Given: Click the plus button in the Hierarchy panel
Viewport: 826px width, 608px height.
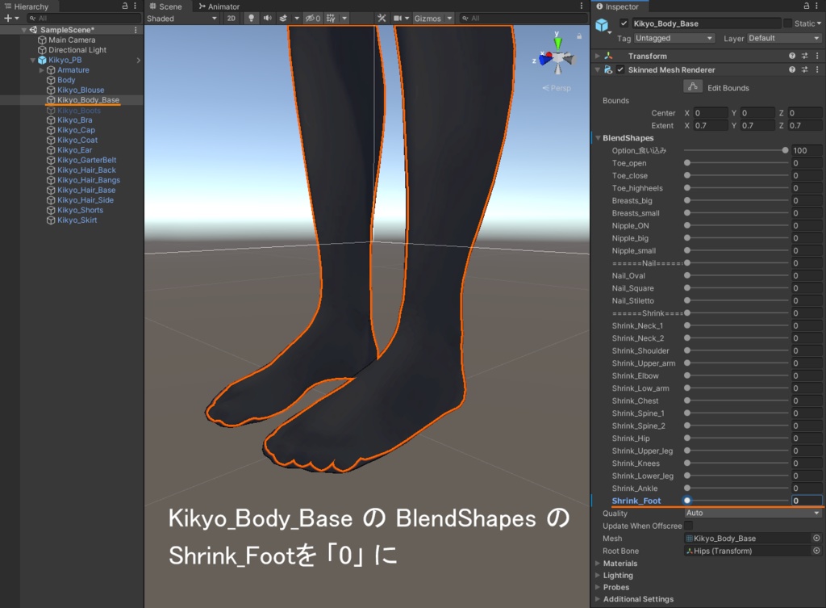Looking at the screenshot, I should (7, 18).
